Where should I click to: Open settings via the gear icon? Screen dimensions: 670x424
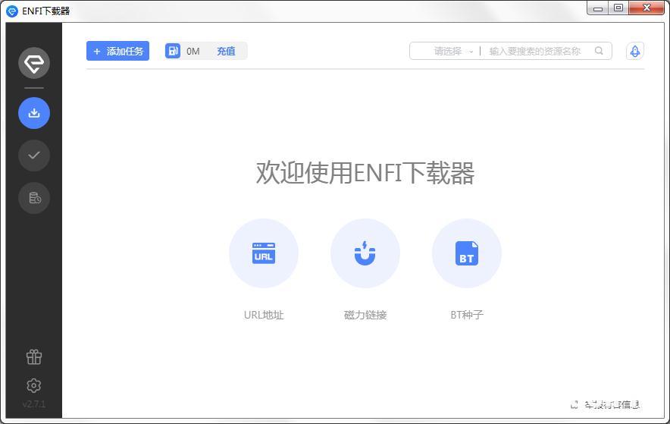[x=34, y=385]
